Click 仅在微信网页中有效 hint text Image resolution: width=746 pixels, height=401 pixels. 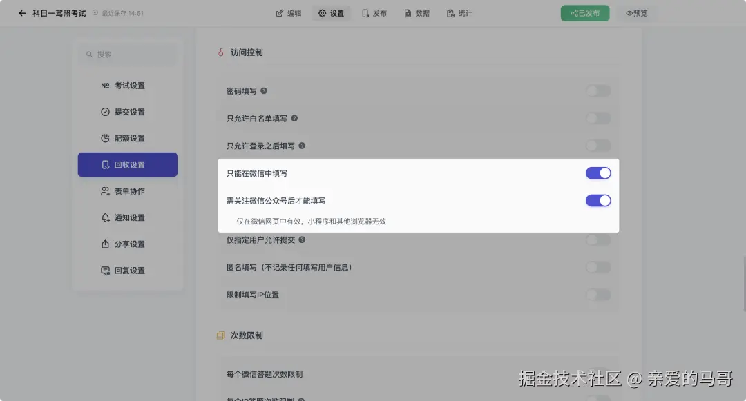tap(311, 222)
